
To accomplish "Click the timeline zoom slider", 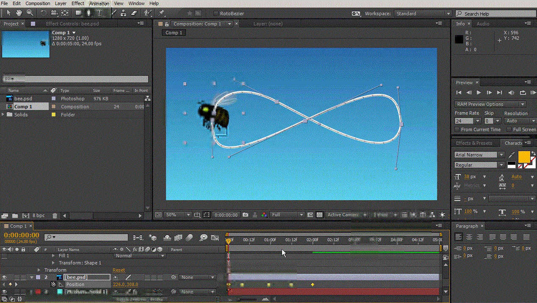I will [x=247, y=299].
